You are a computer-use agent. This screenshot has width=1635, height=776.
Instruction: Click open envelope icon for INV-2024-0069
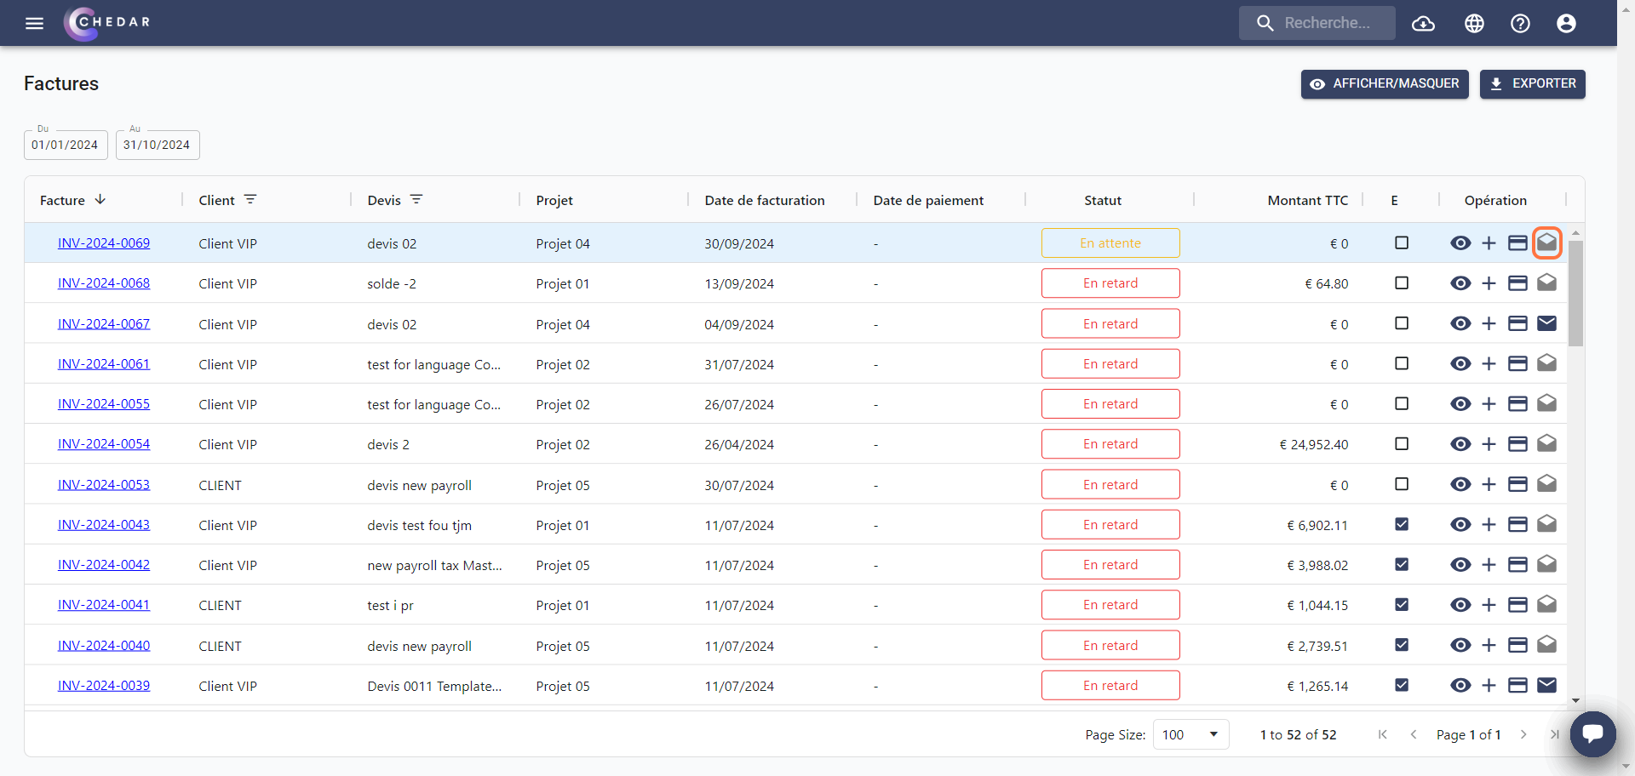pos(1547,243)
